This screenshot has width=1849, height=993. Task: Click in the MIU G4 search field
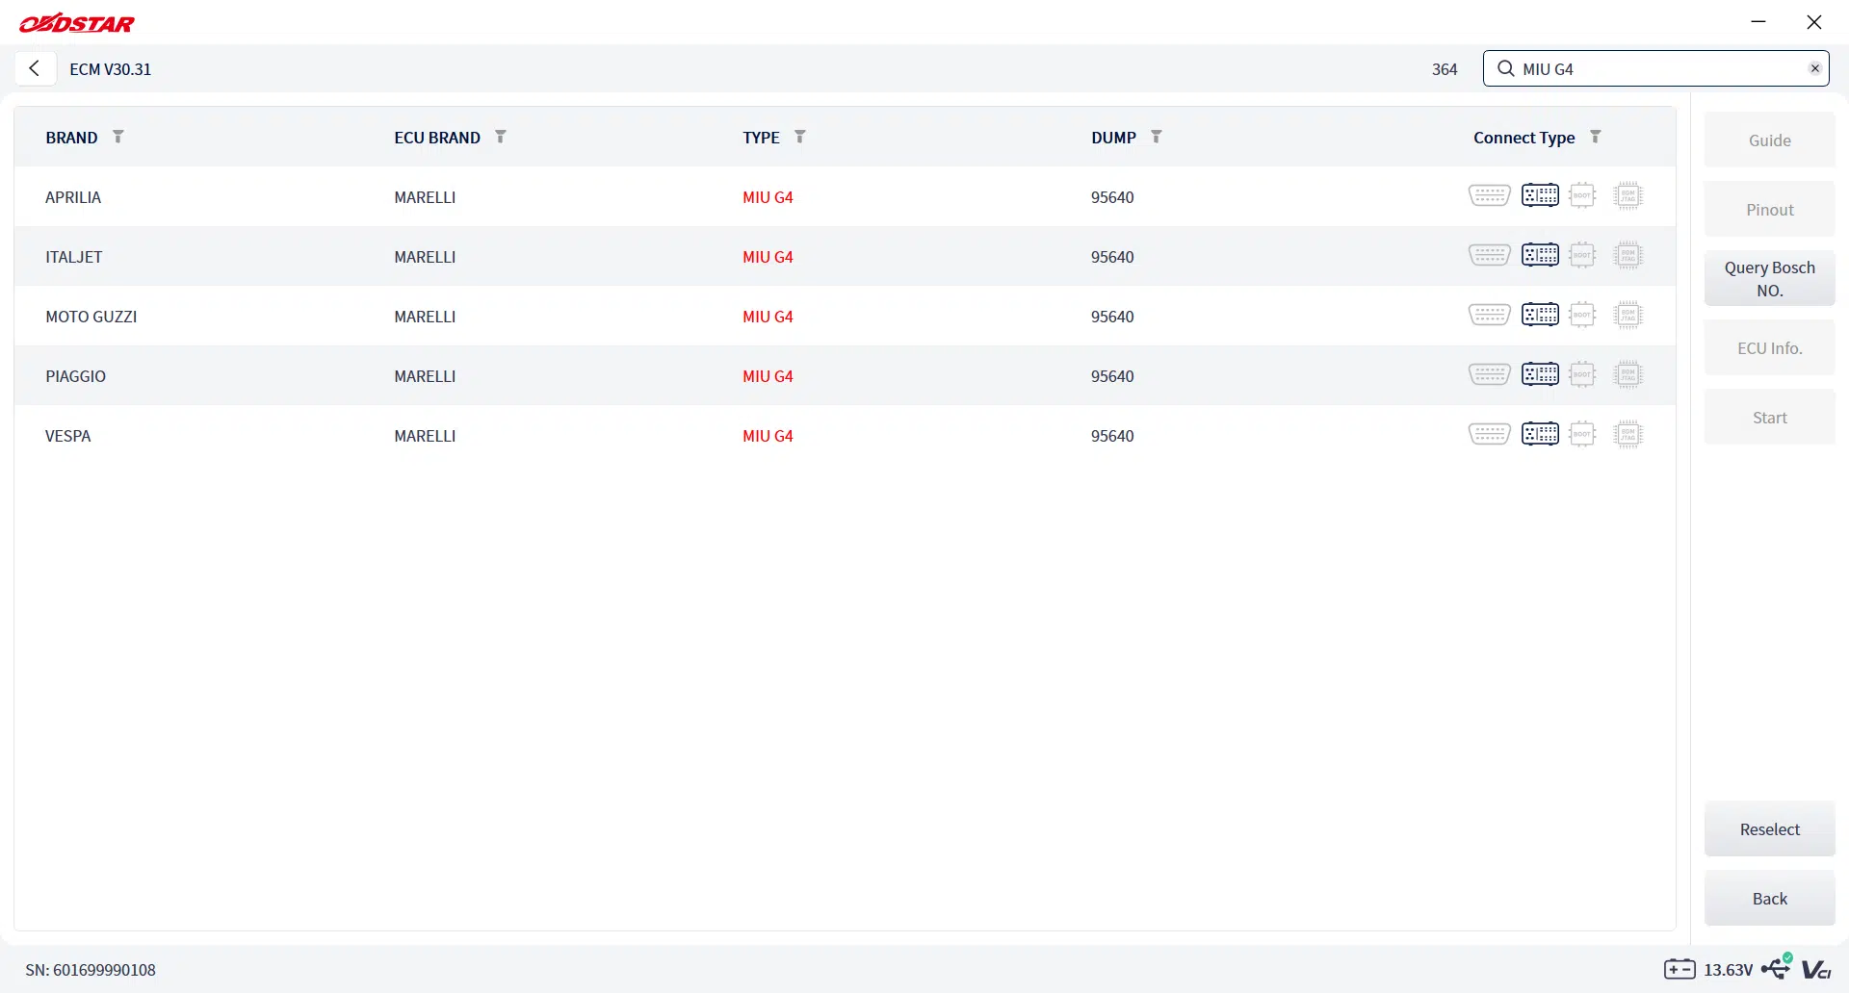click(x=1656, y=68)
